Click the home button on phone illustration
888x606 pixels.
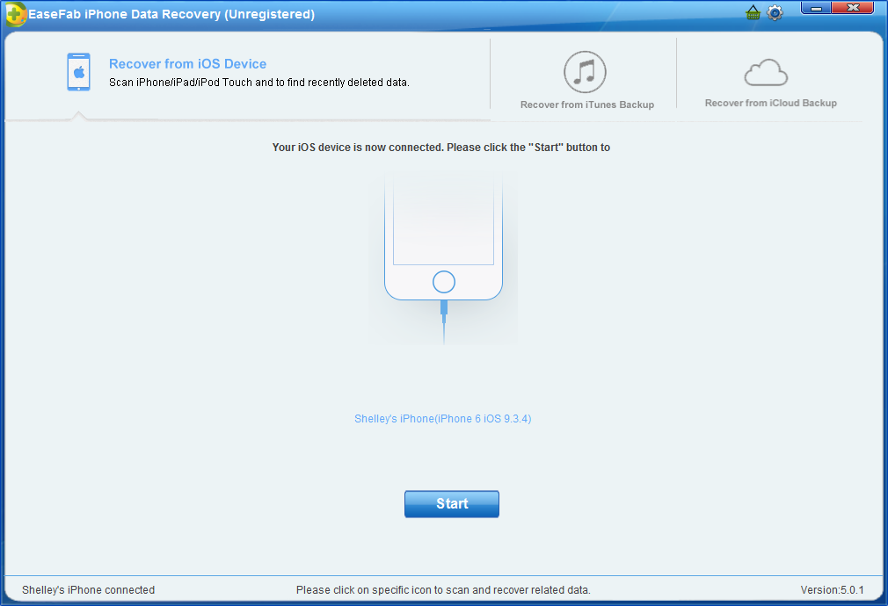coord(444,282)
